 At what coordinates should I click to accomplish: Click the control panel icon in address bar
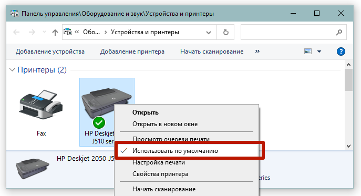[x=68, y=32]
